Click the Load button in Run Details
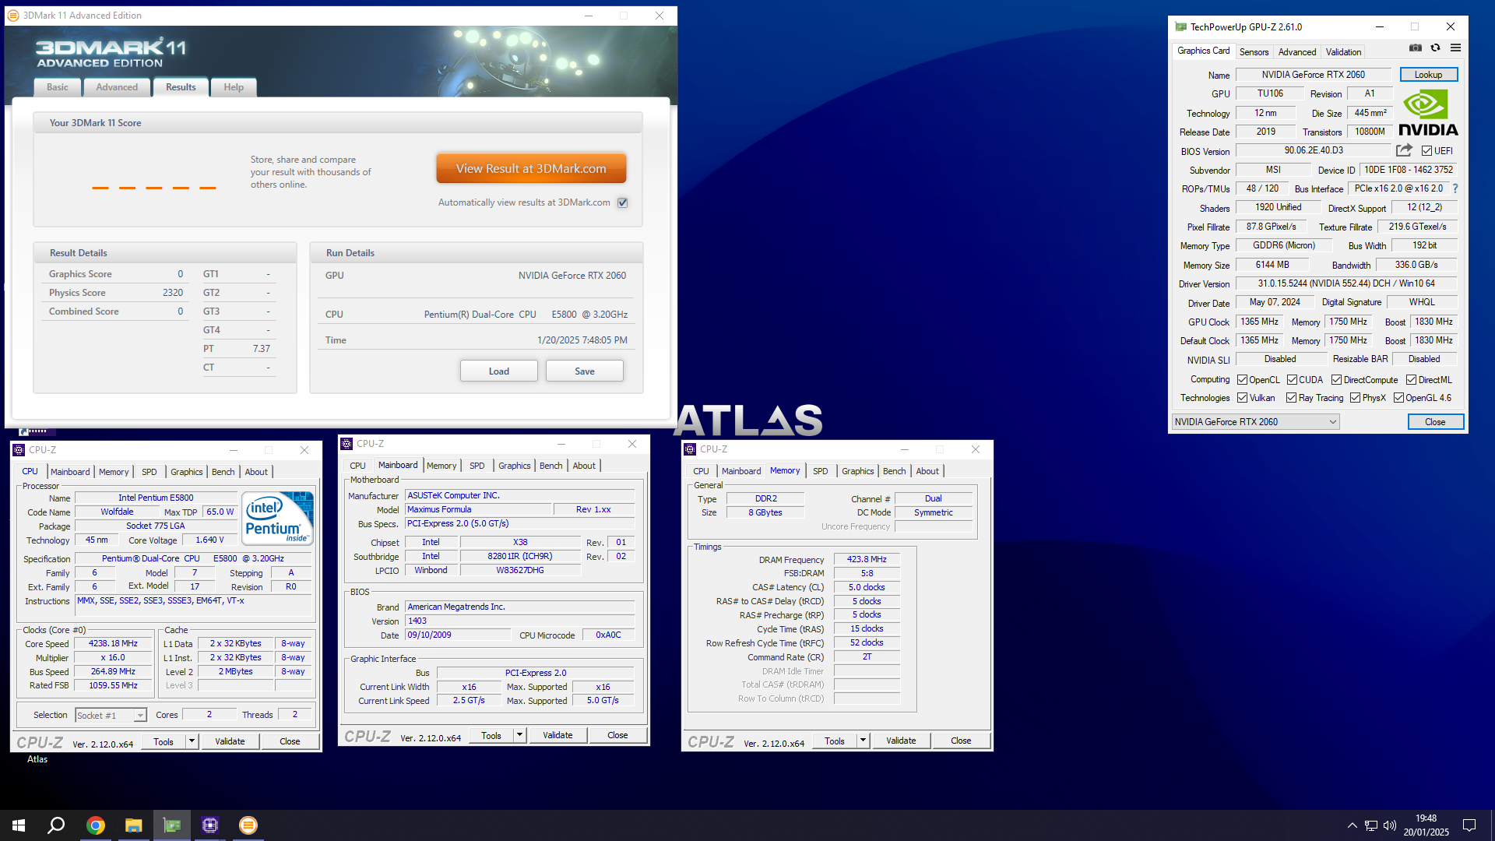The width and height of the screenshot is (1495, 841). pyautogui.click(x=499, y=371)
